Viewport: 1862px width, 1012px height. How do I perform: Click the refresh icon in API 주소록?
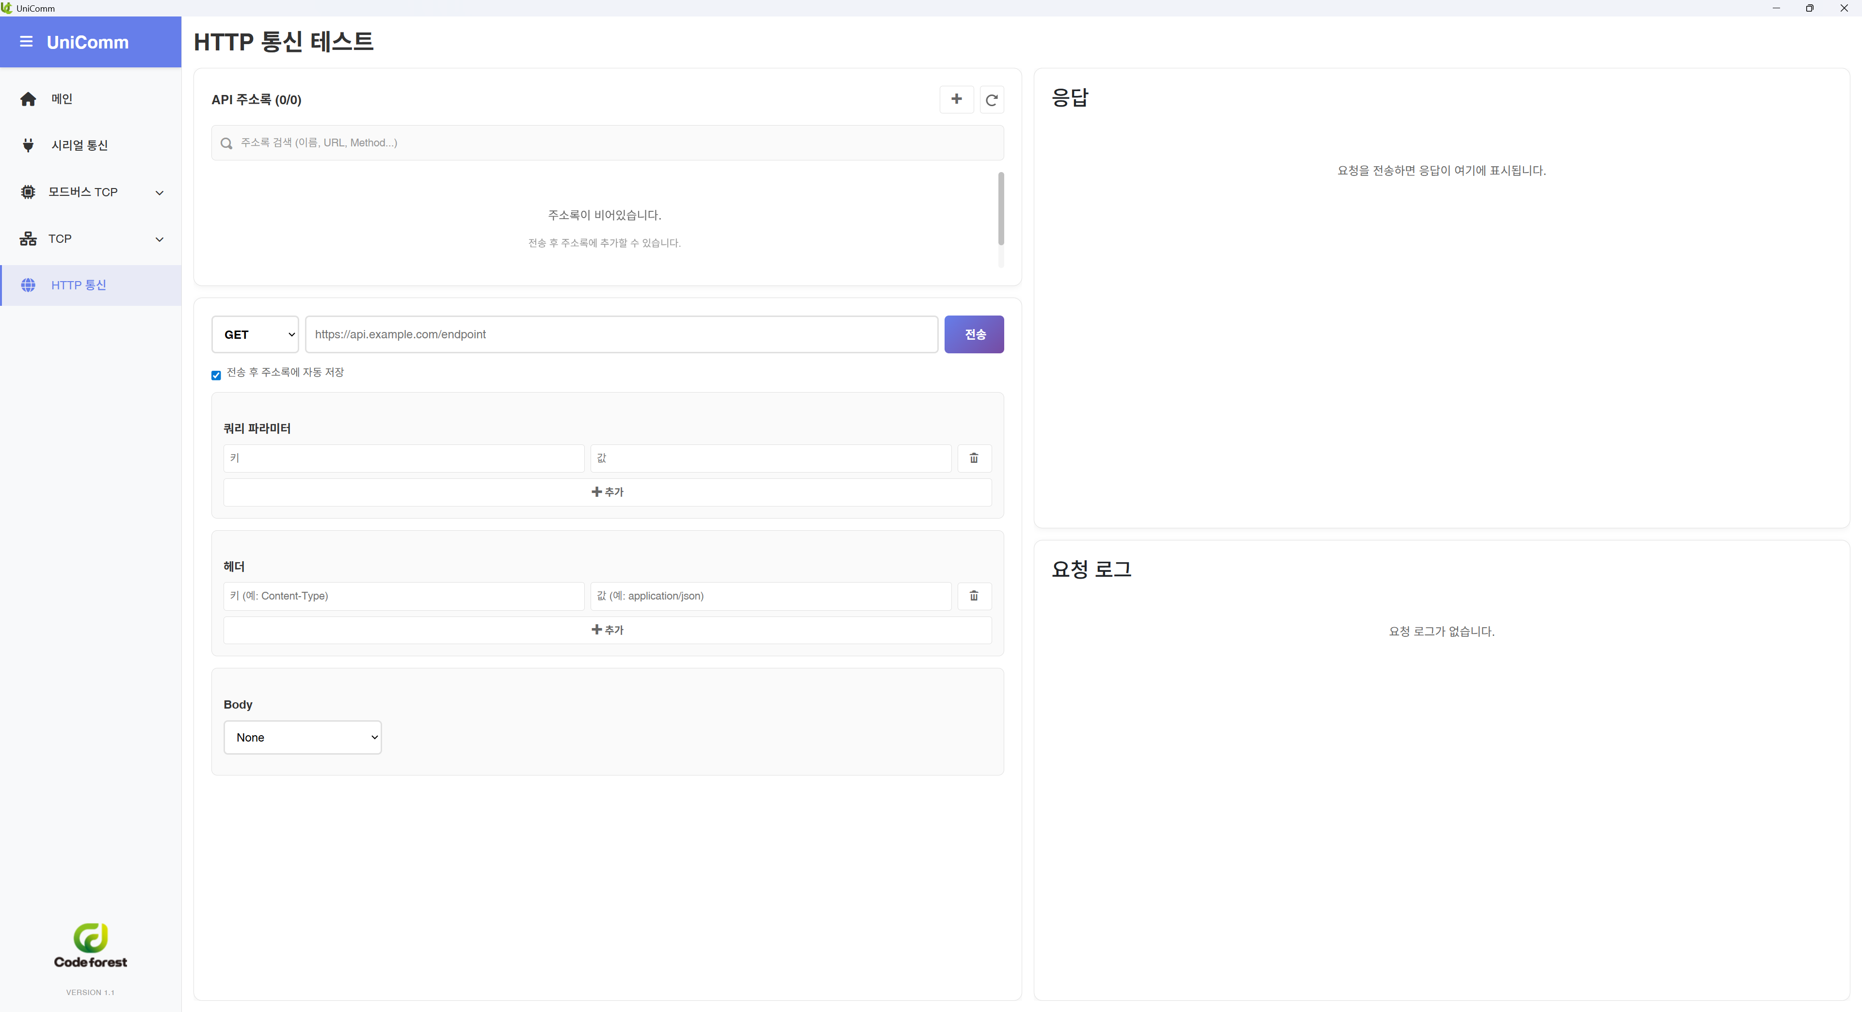pos(992,100)
